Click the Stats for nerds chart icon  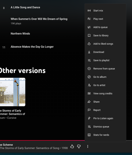click(x=89, y=135)
